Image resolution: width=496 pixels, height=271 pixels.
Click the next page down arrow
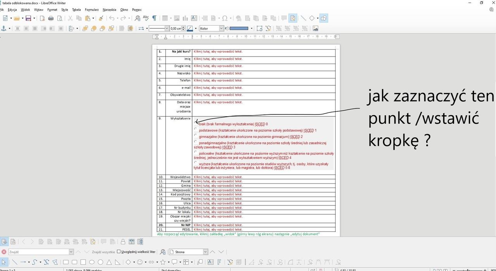[221, 252]
